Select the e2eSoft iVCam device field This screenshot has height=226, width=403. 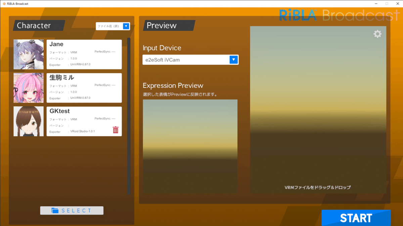190,60
